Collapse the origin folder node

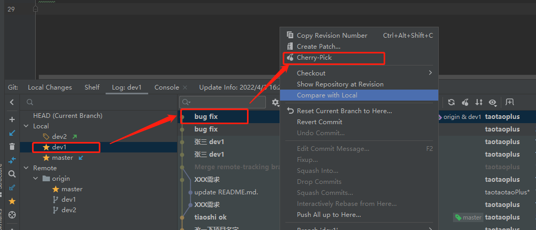[36, 179]
